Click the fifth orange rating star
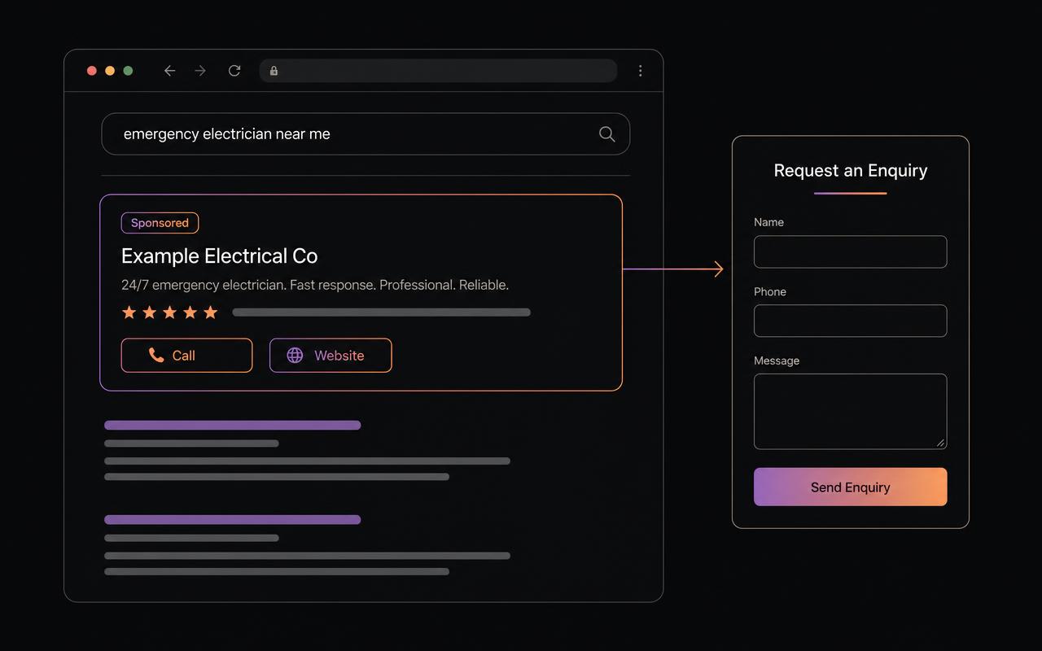Screen dimensions: 1042x651 (211, 312)
